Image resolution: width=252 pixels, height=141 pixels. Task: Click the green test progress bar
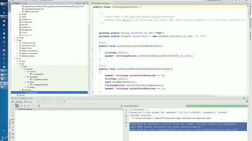pyautogui.click(x=217, y=106)
